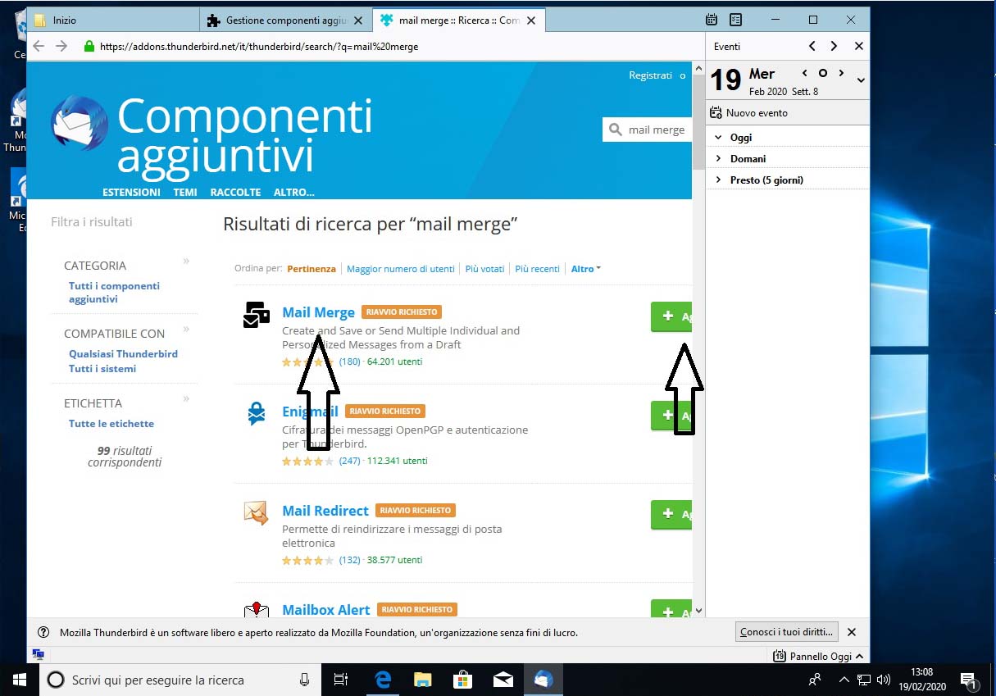This screenshot has height=696, width=996.
Task: Click the microphone icon in the taskbar search
Action: coord(305,680)
